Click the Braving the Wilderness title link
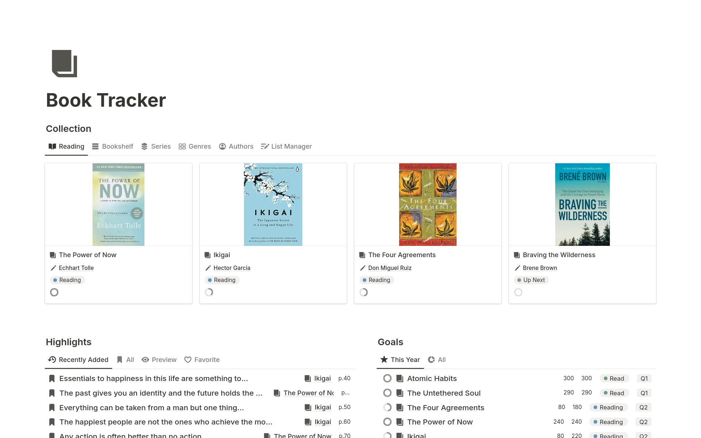 point(559,255)
